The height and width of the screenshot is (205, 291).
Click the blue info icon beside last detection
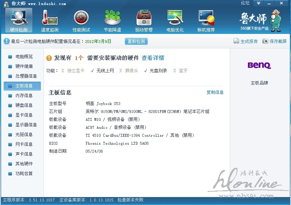[x=7, y=41]
